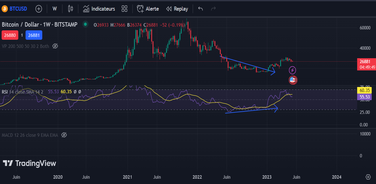Open the W timeframe interval dropdown
Screen dimensions: 376x184
pyautogui.click(x=55, y=9)
